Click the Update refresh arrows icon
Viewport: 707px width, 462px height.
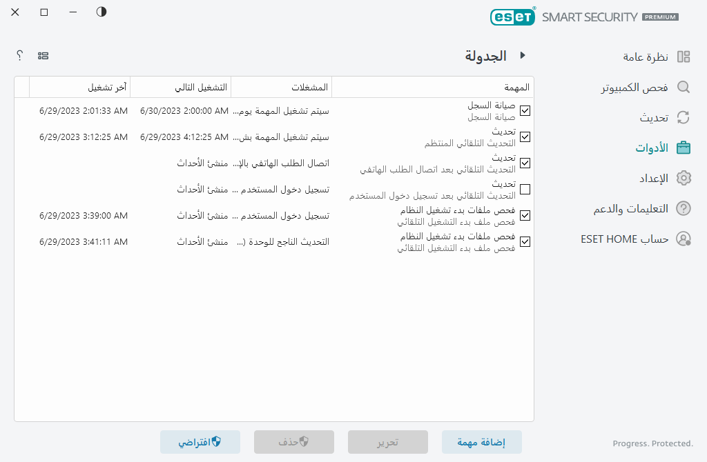[x=684, y=117]
